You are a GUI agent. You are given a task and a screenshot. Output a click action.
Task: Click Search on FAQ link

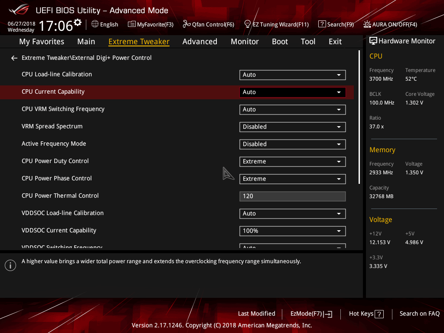[420, 314]
